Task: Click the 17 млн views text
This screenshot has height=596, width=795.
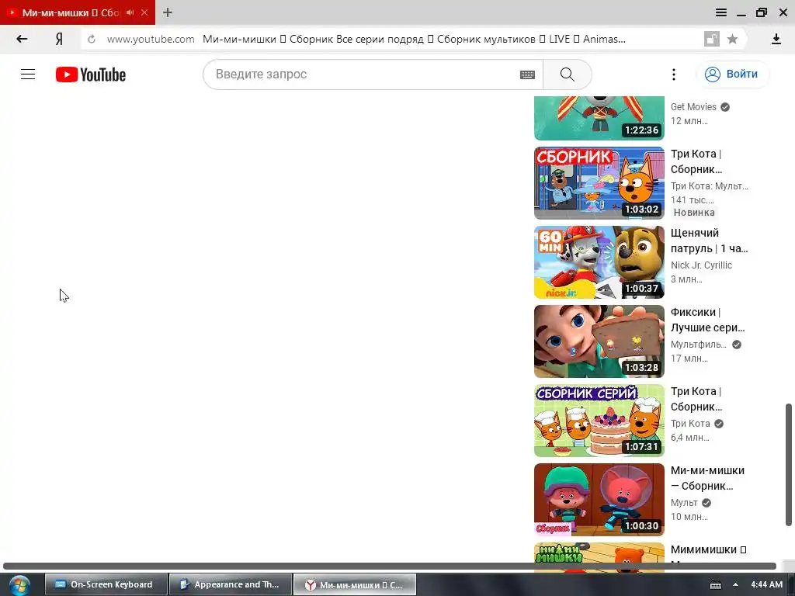Action: tap(689, 359)
